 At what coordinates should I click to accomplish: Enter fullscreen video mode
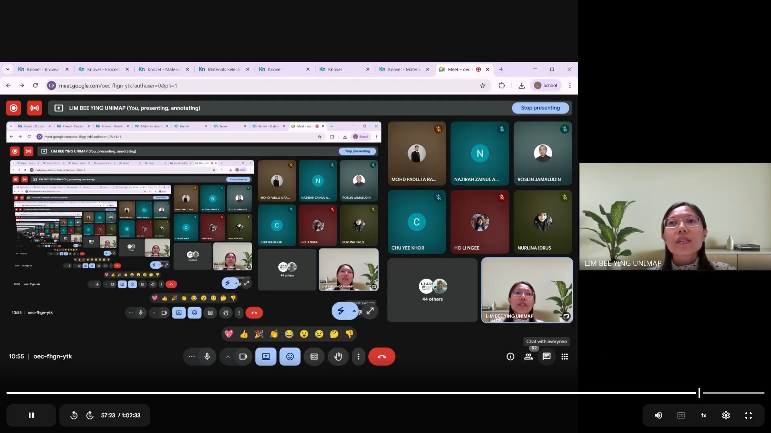[x=748, y=415]
